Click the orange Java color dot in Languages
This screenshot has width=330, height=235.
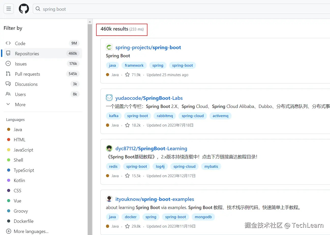(9, 130)
